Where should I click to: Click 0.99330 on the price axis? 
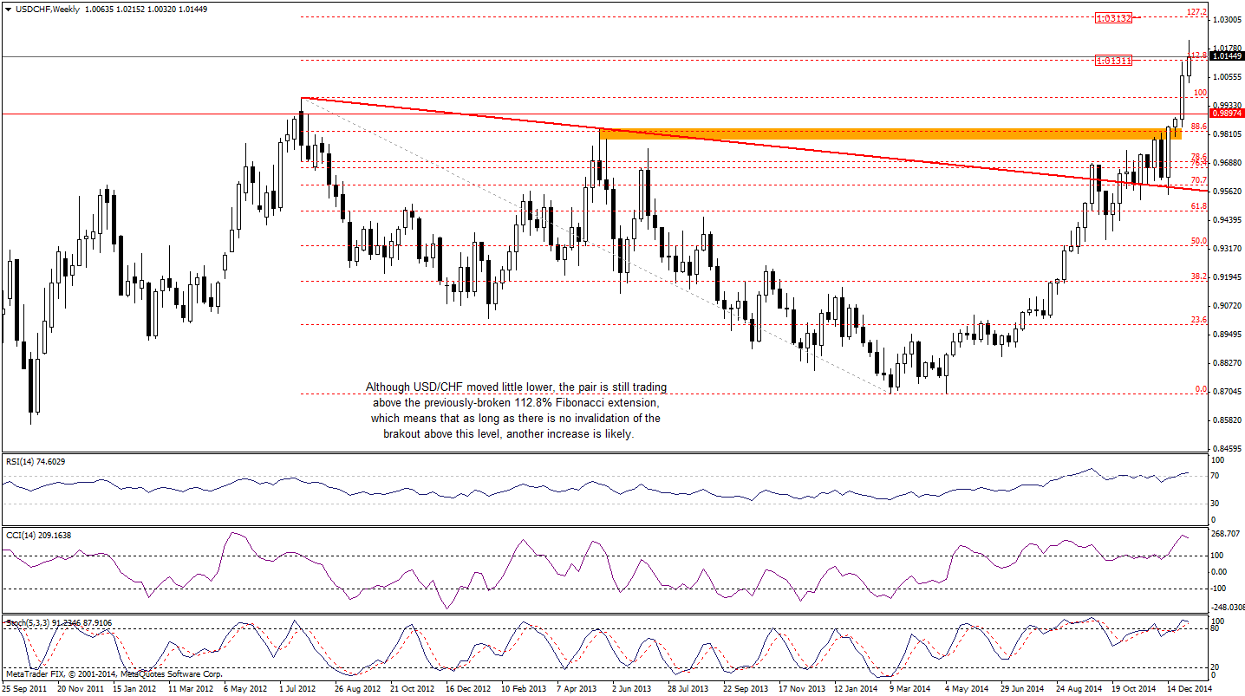tap(1229, 105)
